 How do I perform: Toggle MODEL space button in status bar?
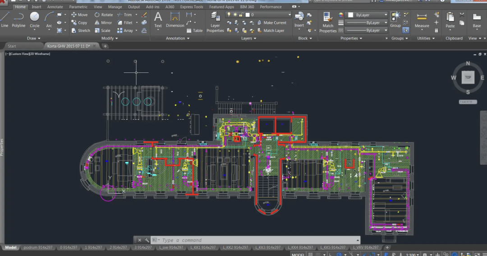point(298,254)
